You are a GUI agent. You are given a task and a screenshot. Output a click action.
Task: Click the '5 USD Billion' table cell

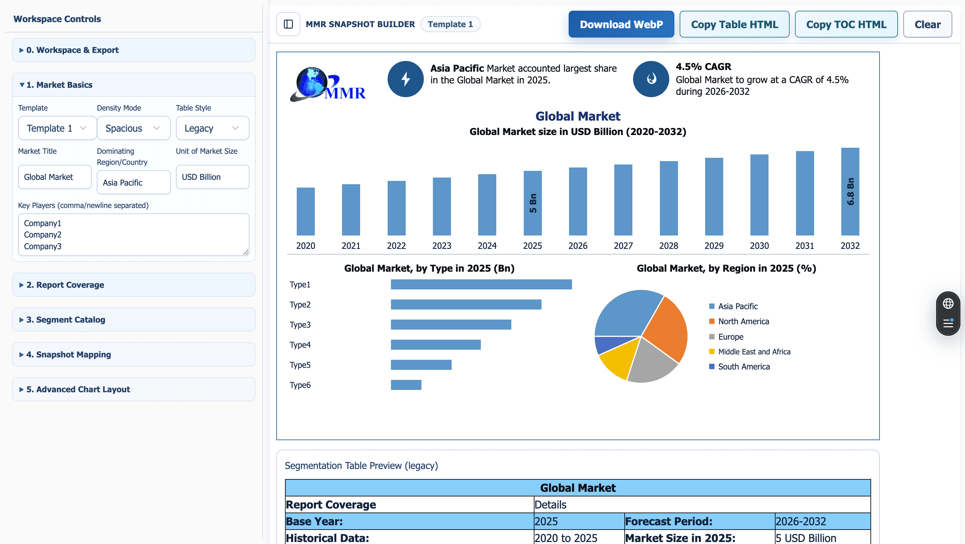822,538
